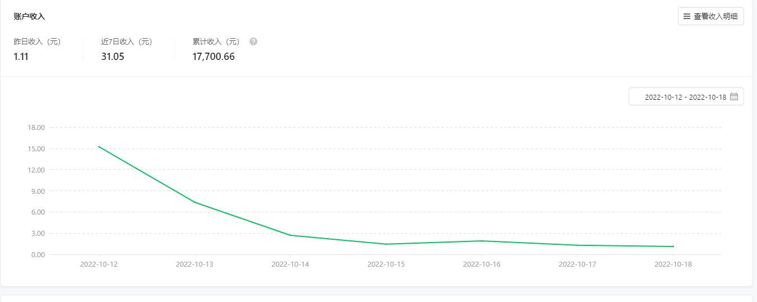The image size is (757, 302).
Task: Click the help question mark beside 累计收入
Action: coord(253,41)
